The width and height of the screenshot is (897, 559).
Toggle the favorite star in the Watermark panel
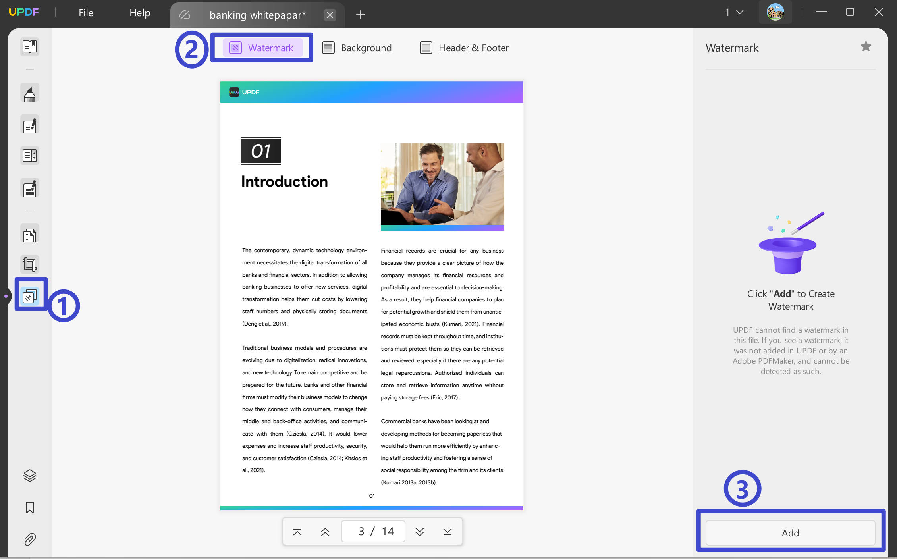click(866, 47)
